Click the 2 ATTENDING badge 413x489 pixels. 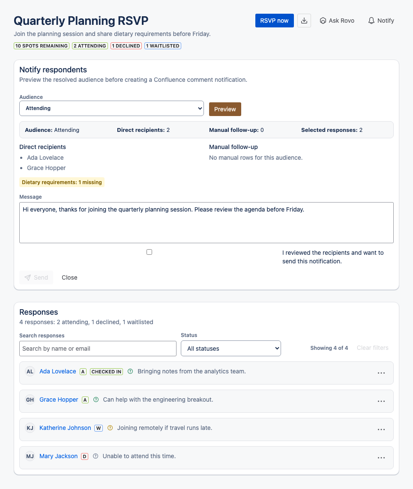pyautogui.click(x=90, y=46)
